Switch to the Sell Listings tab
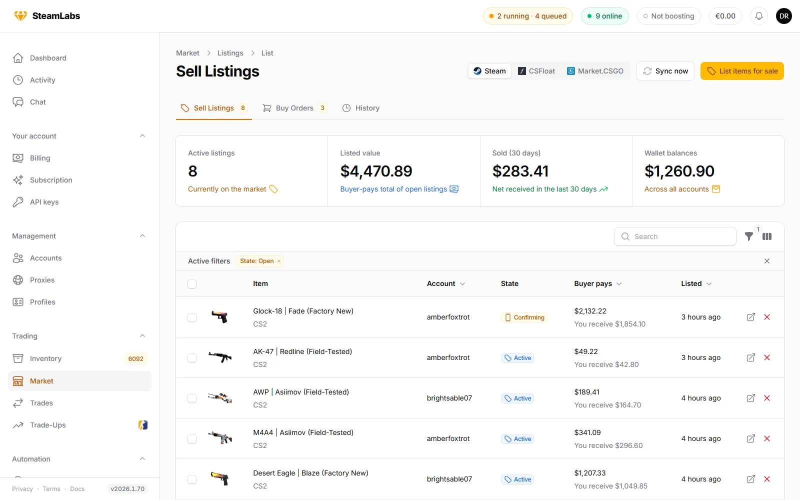This screenshot has width=800, height=500. [x=214, y=108]
